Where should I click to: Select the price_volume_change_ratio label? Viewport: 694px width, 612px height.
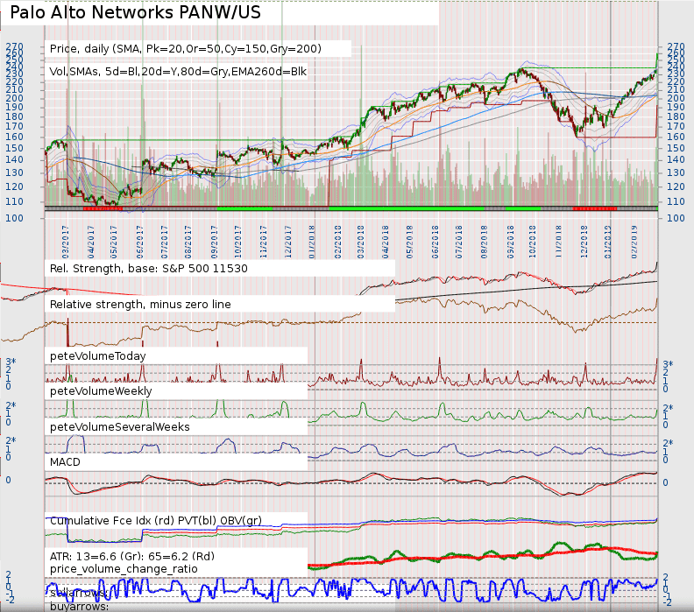pyautogui.click(x=124, y=569)
